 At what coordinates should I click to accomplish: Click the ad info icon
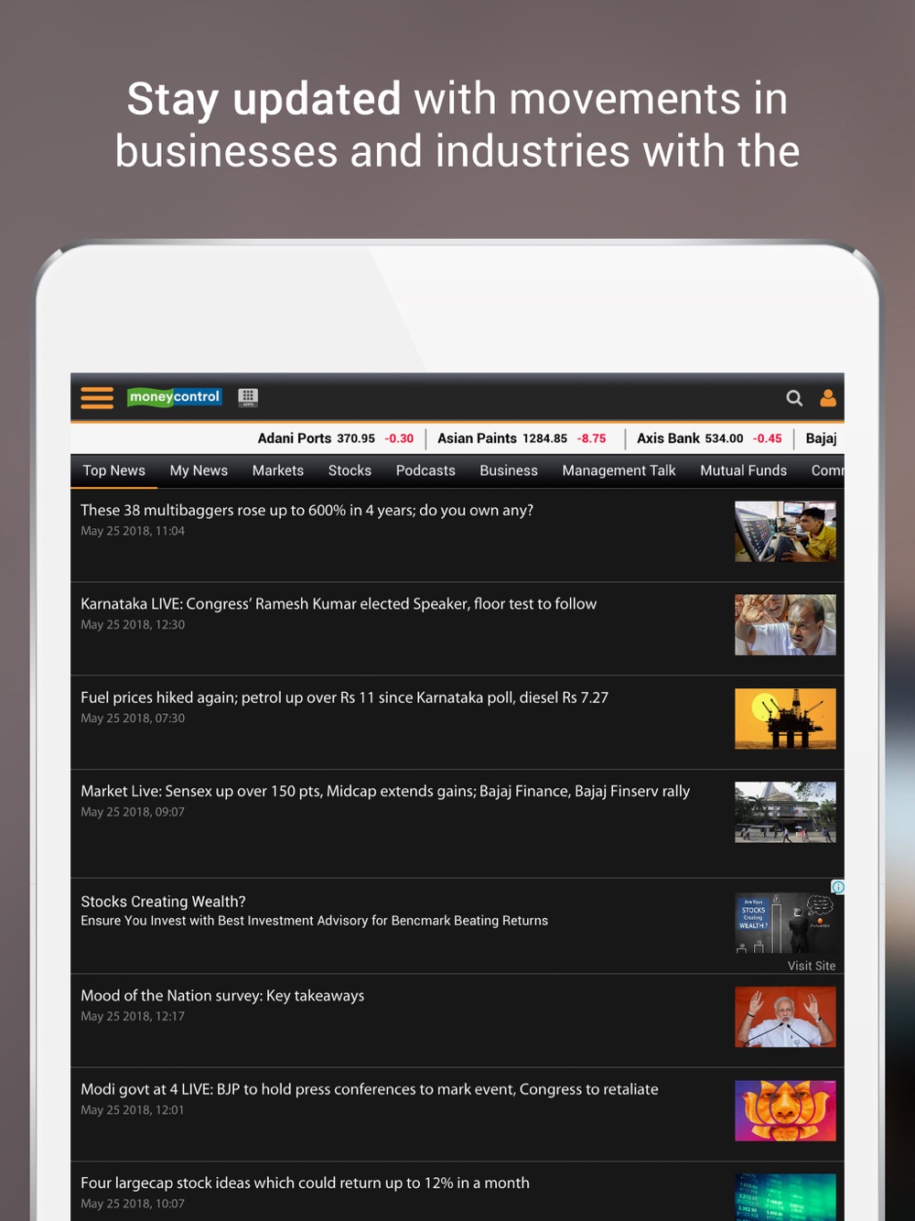[837, 887]
